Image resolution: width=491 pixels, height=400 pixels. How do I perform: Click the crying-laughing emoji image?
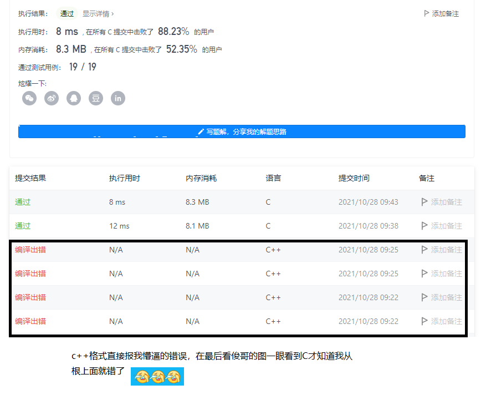[x=157, y=376]
